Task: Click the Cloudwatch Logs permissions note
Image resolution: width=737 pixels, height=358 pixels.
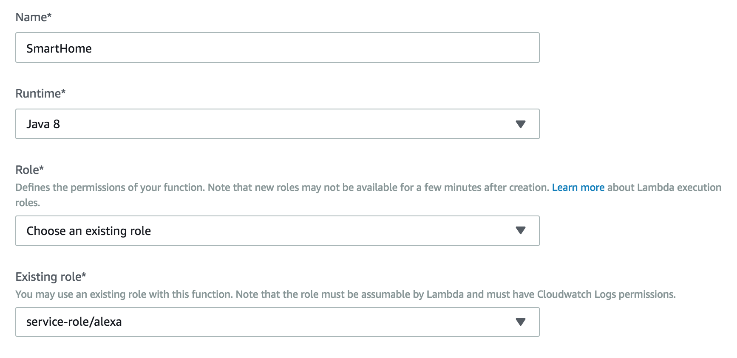Action: pyautogui.click(x=346, y=294)
